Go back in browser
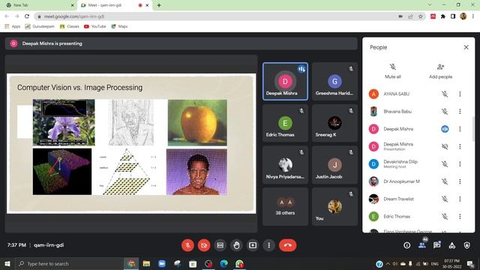 coord(7,16)
